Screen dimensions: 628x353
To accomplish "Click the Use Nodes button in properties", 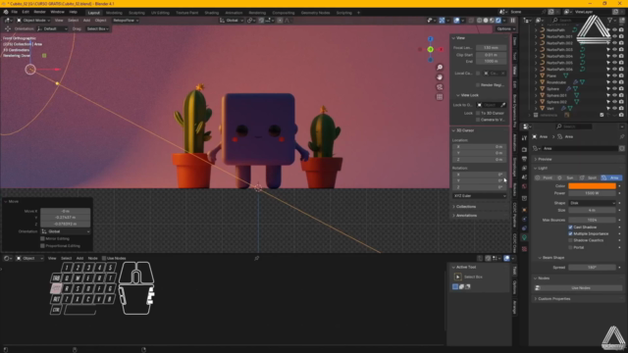I will coord(578,287).
